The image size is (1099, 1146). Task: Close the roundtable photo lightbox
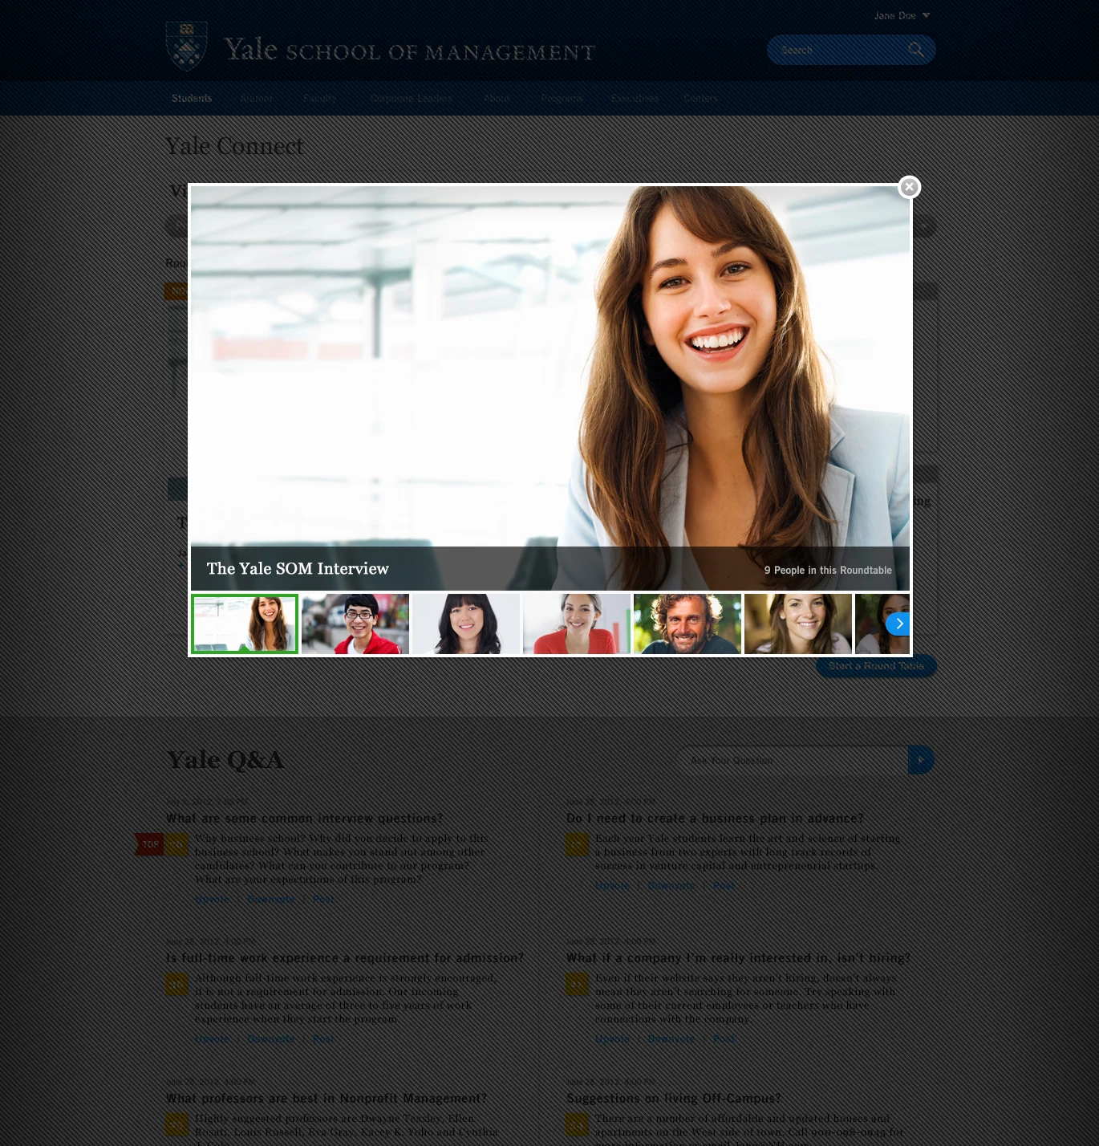pyautogui.click(x=909, y=187)
